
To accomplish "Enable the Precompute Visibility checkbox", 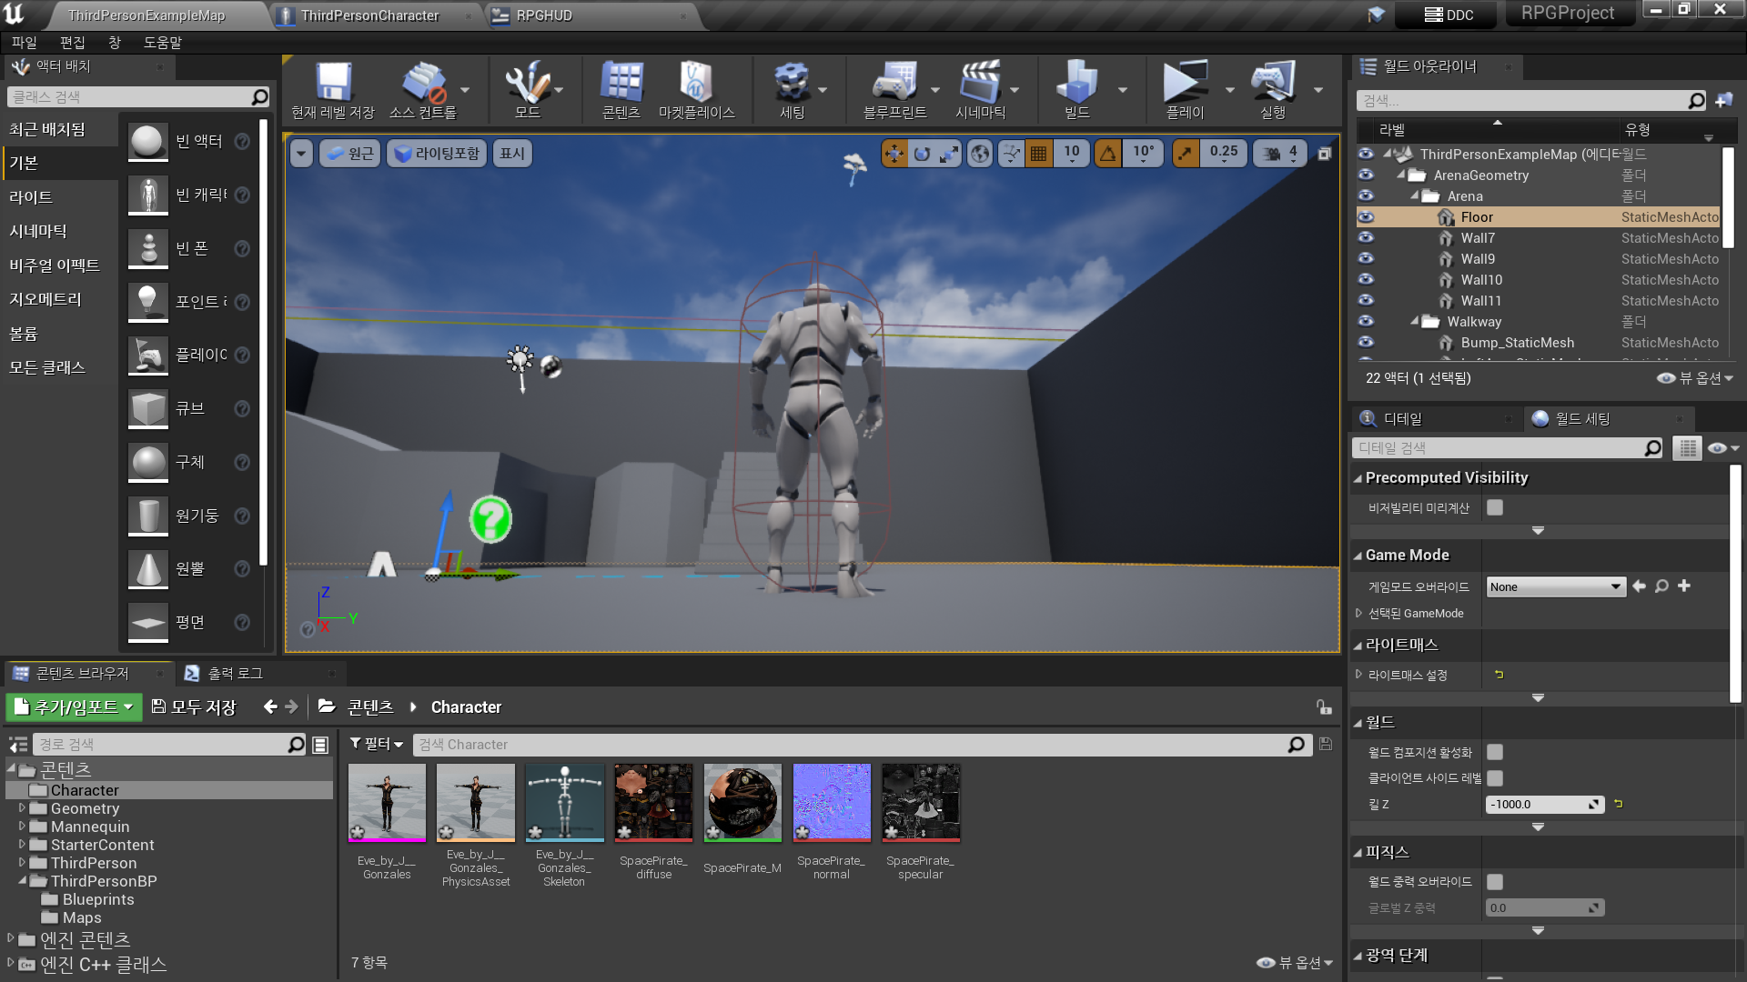I will 1495,507.
